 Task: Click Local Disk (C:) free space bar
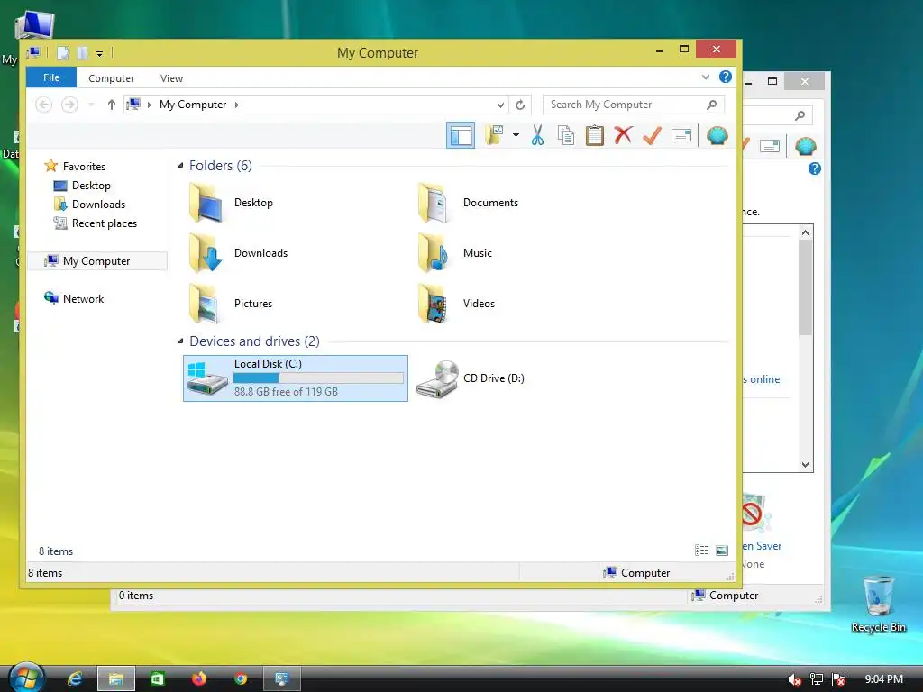[x=318, y=378]
